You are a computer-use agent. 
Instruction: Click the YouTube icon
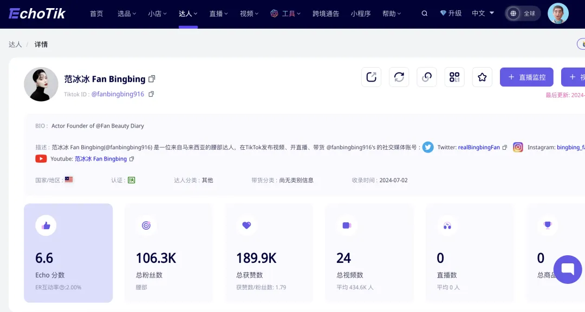tap(41, 158)
